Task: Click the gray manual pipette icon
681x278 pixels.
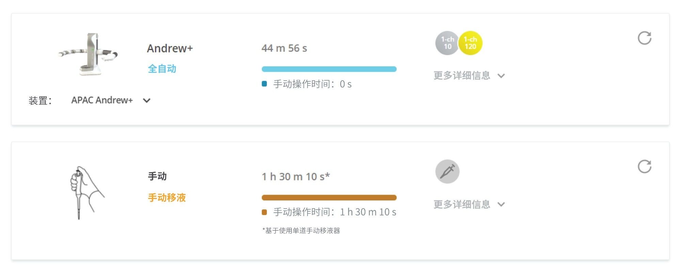Action: (447, 171)
